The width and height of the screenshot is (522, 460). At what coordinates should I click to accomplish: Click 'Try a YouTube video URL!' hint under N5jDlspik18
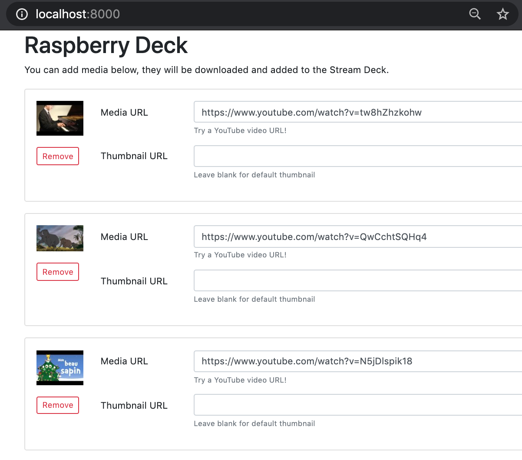pos(240,380)
